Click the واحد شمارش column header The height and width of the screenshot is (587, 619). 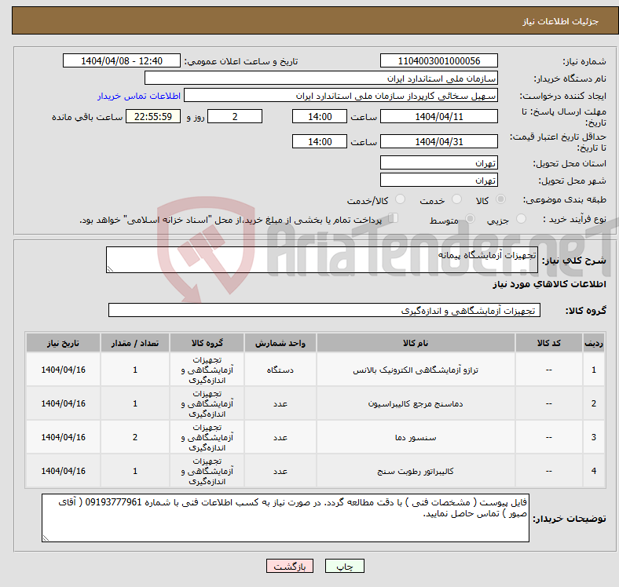[280, 343]
